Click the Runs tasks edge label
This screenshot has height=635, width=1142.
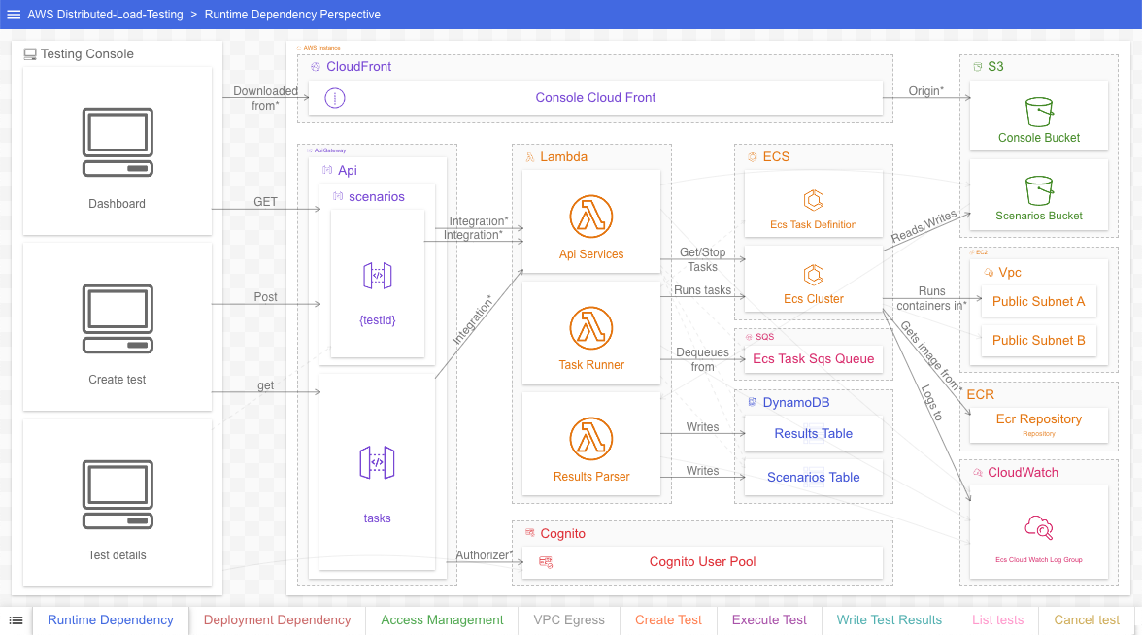703,290
